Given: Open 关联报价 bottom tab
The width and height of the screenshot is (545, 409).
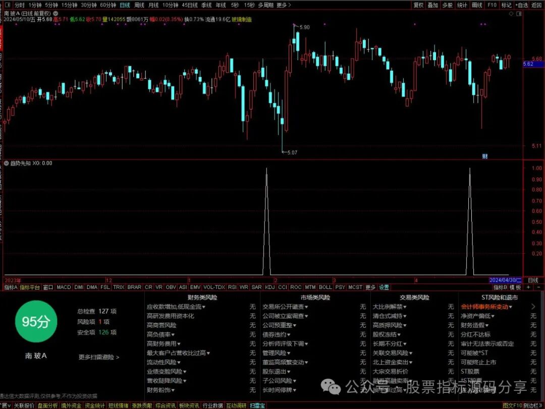Looking at the screenshot, I should click(24, 405).
